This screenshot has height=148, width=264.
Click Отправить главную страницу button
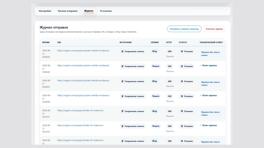tap(184, 29)
